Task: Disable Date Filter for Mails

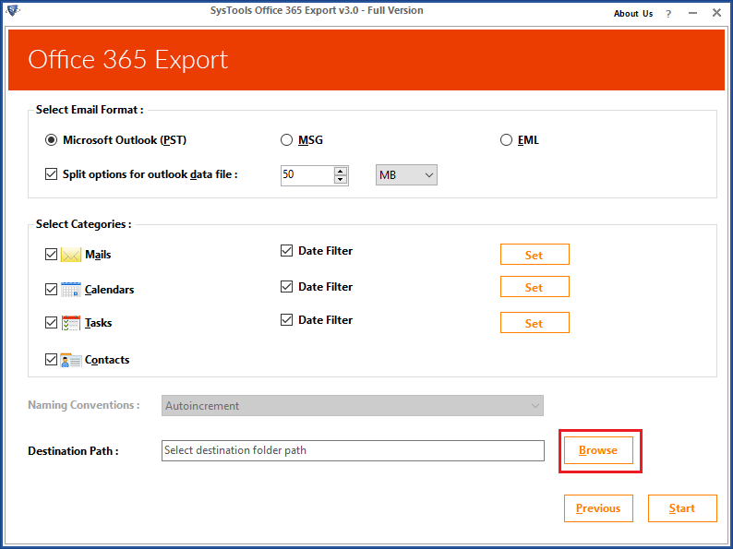Action: (286, 251)
